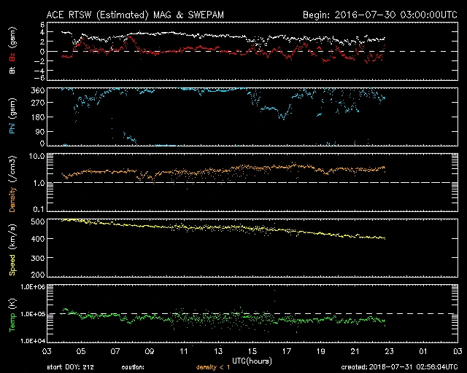Screen dimensions: 467x373
Task: Click the created timestamp at bottom right
Action: (x=401, y=366)
